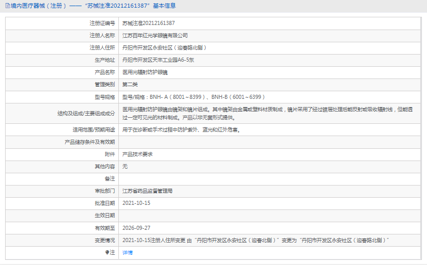The image size is (427, 265).
Task: Click the registrant name 江苏百年红光学眼镜有限公司
Action: click(x=155, y=36)
